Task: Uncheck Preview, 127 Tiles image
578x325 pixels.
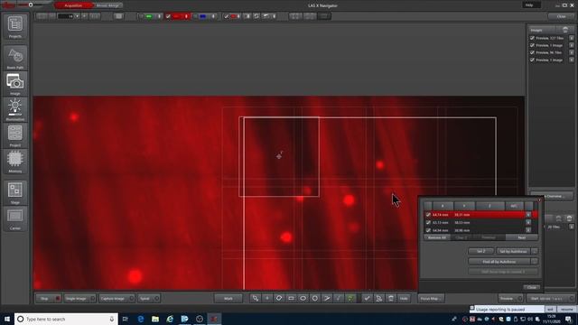Action: tap(532, 38)
